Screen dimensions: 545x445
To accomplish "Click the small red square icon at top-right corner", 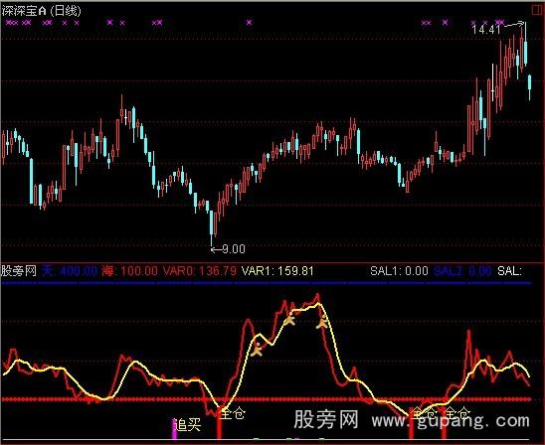I will pos(537,10).
